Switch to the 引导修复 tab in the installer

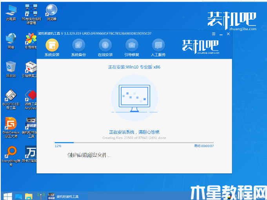click(132, 48)
